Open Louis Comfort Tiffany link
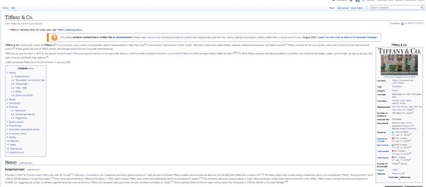Screen dimensions: 426x187 coord(178,54)
